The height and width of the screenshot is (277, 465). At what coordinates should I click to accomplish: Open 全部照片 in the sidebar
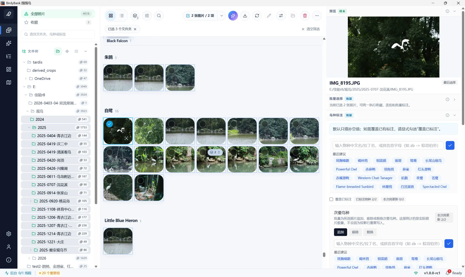(x=58, y=14)
